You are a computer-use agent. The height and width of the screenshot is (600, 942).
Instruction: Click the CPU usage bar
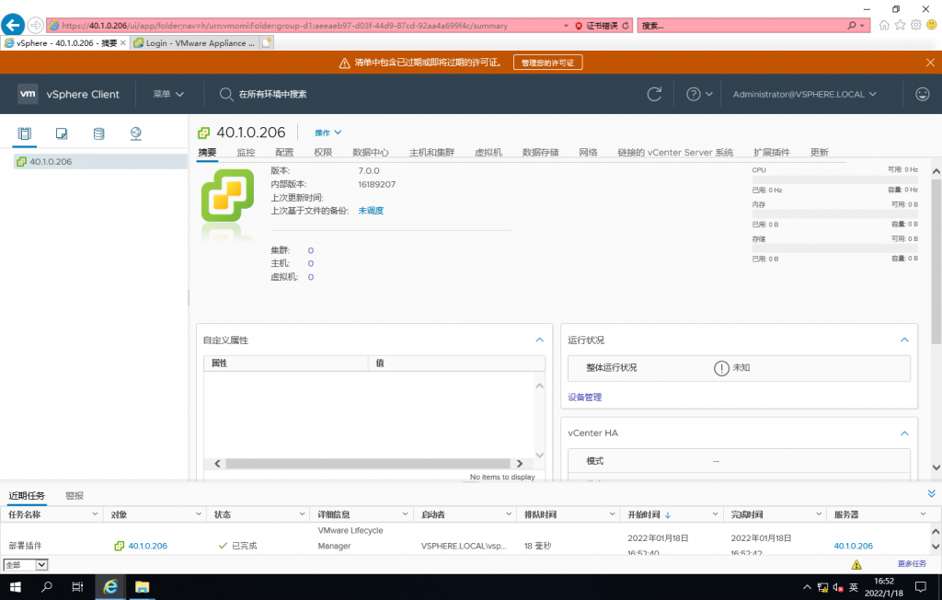tap(834, 179)
